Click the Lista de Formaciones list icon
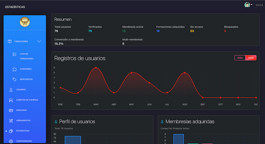 point(14,54)
